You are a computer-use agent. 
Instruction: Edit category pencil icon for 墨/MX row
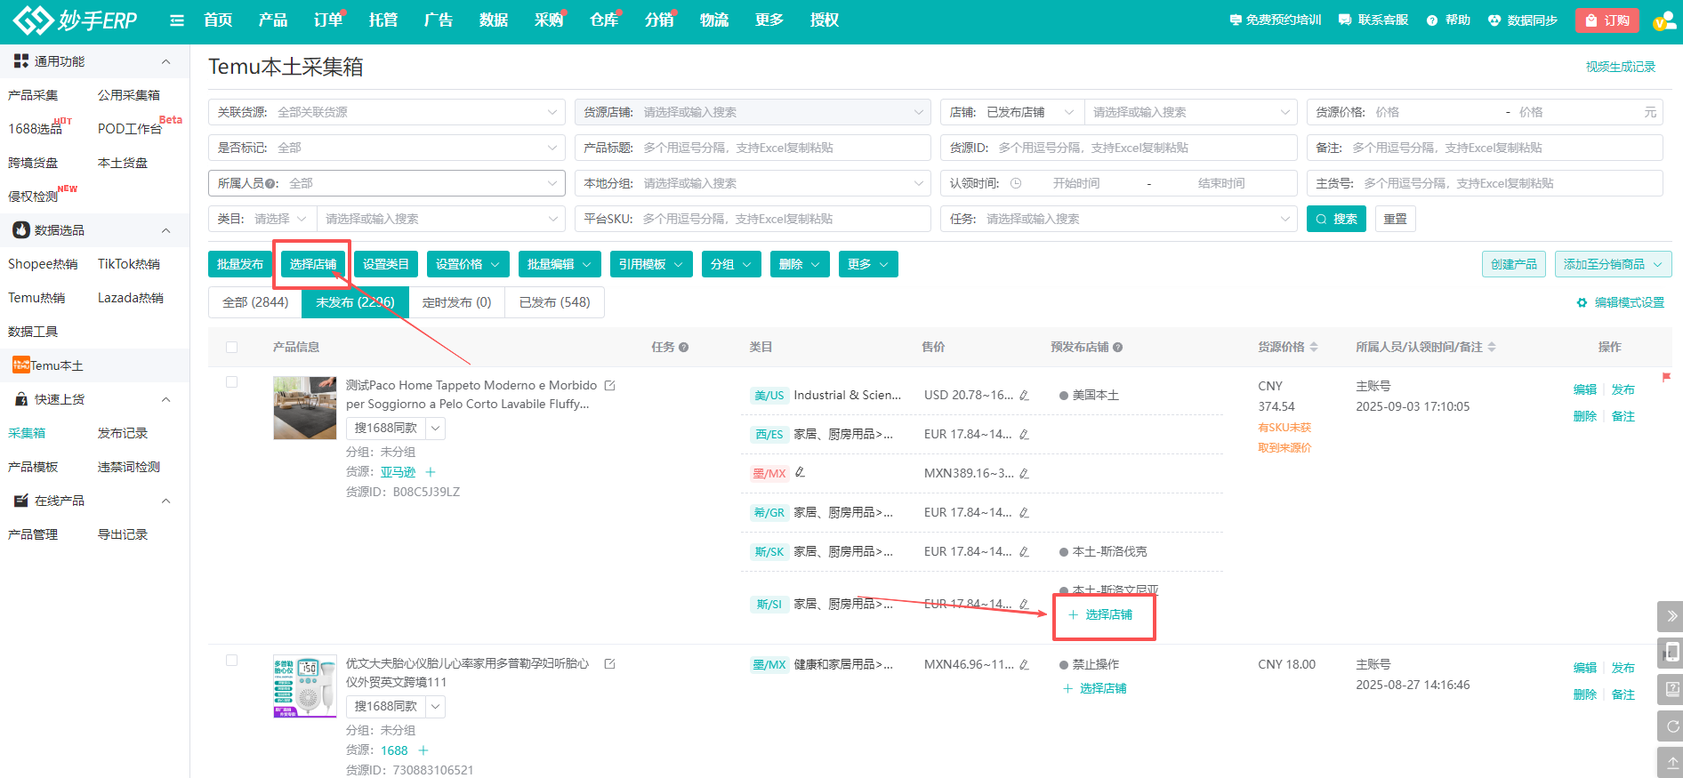coord(800,472)
